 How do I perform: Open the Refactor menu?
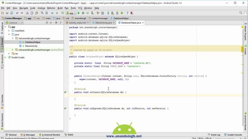click(51, 8)
